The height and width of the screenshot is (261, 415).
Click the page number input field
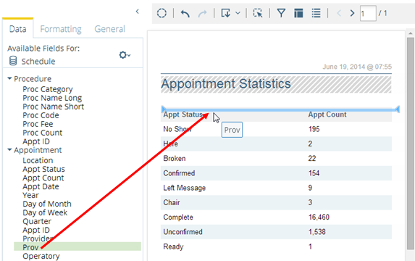pos(368,13)
